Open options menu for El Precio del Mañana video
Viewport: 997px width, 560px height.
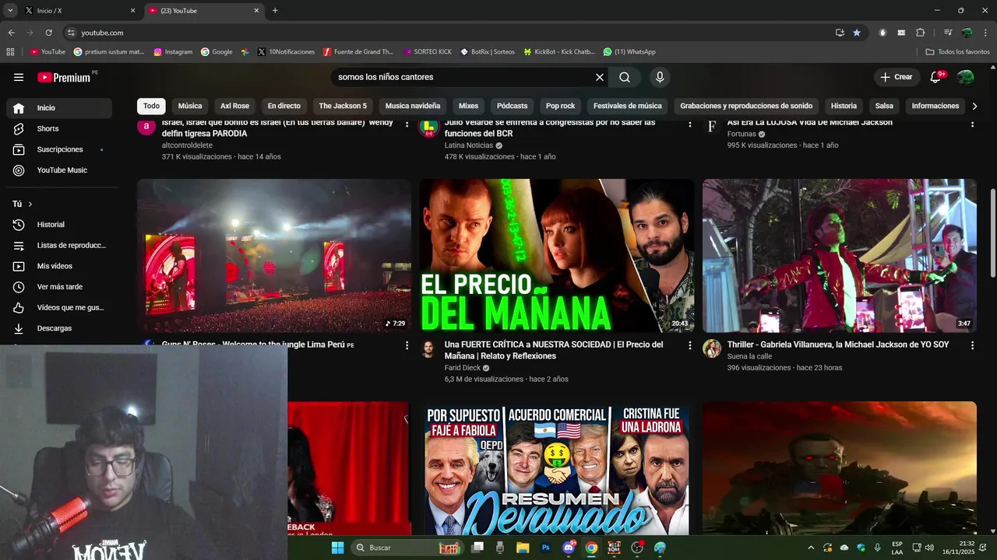click(689, 345)
